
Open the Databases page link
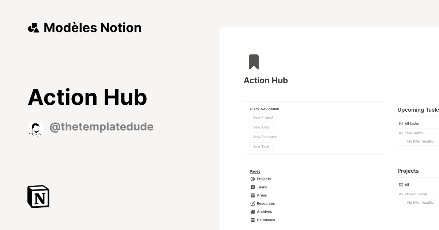click(x=266, y=220)
